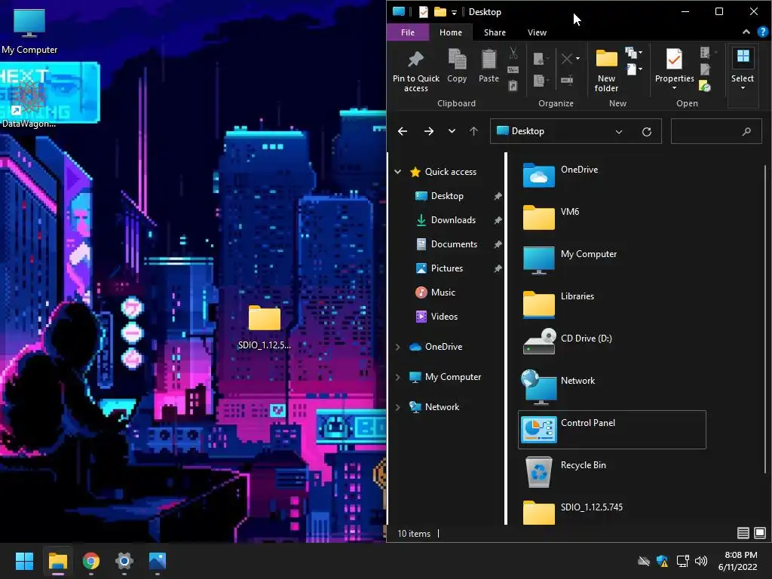Open the Easy access dropdown
772x579 pixels.
tap(633, 69)
